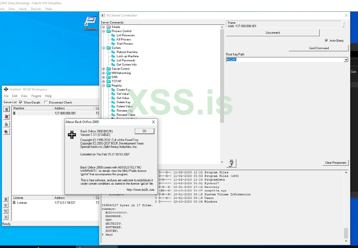Collapse the Process Control group
Viewport: 358px width, 248px height.
click(103, 31)
